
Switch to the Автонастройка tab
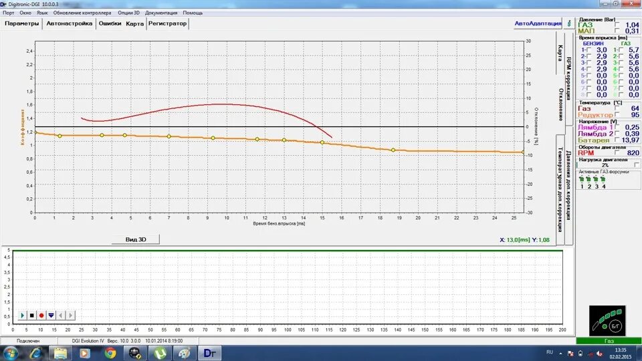point(69,23)
